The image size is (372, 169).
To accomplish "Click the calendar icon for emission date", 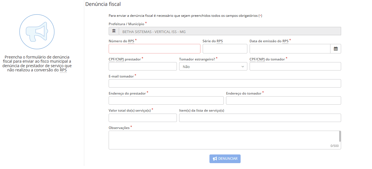I will 336,49.
